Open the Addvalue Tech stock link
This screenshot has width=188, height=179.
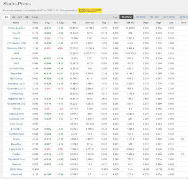(16, 114)
